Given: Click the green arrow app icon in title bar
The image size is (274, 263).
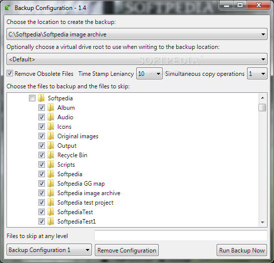Looking at the screenshot, I should click(7, 7).
